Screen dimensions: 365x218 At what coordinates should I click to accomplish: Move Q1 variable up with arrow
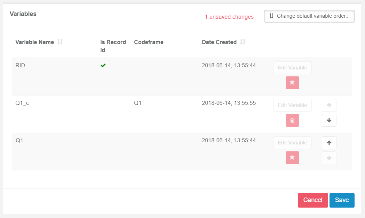pos(329,143)
